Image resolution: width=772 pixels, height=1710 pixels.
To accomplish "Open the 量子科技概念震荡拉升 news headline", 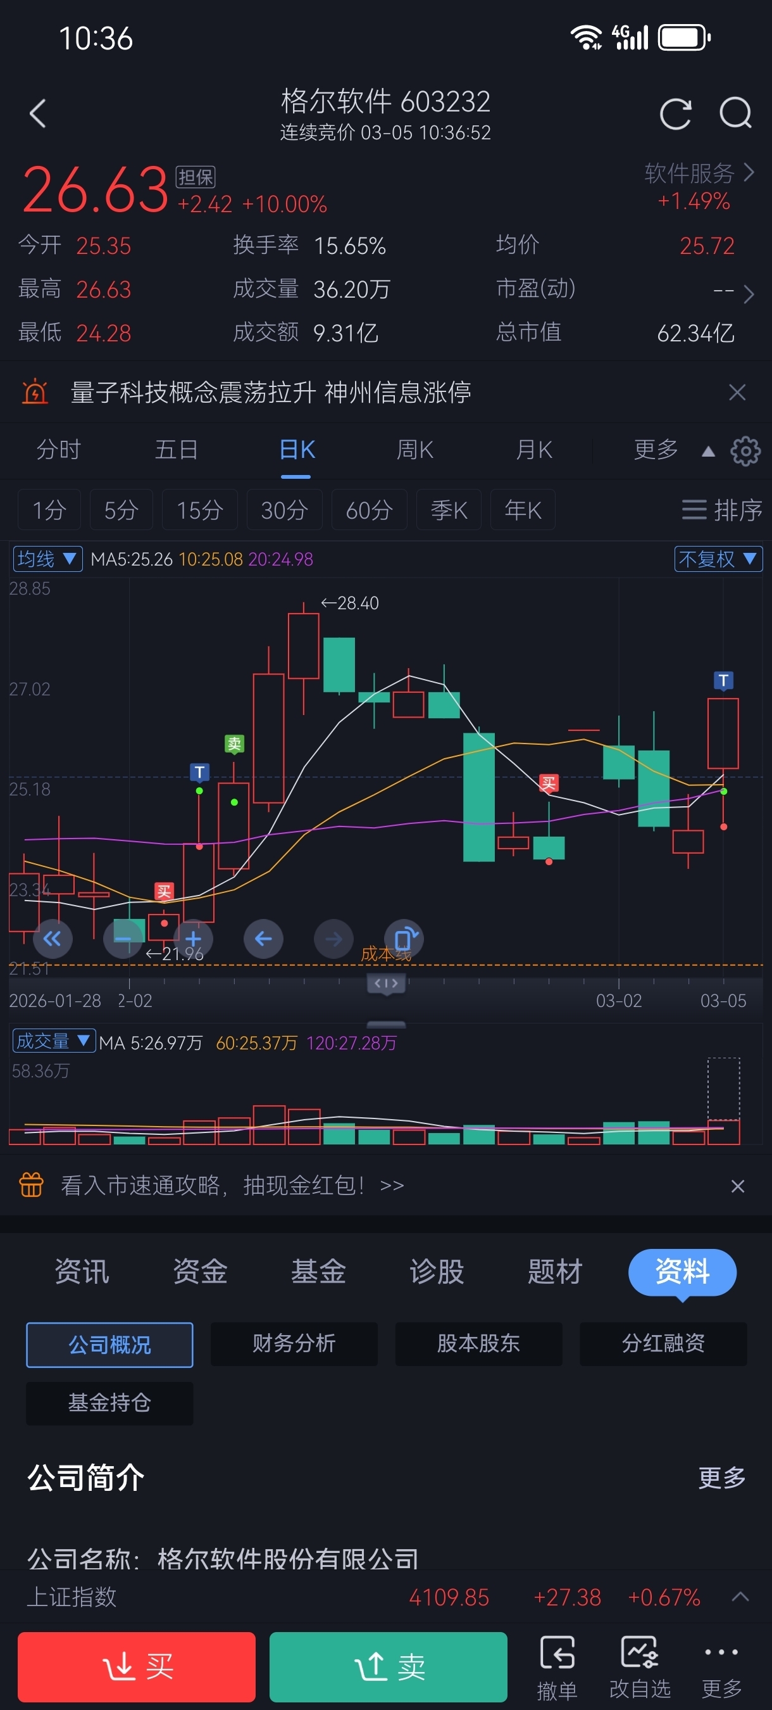I will tap(271, 392).
